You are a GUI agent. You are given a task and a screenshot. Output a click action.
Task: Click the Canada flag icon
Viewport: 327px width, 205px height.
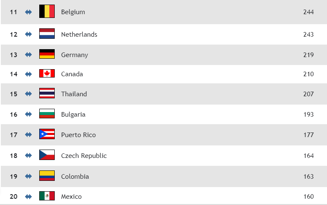click(x=47, y=74)
